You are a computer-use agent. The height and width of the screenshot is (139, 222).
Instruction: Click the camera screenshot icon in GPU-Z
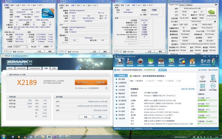tap(216, 5)
